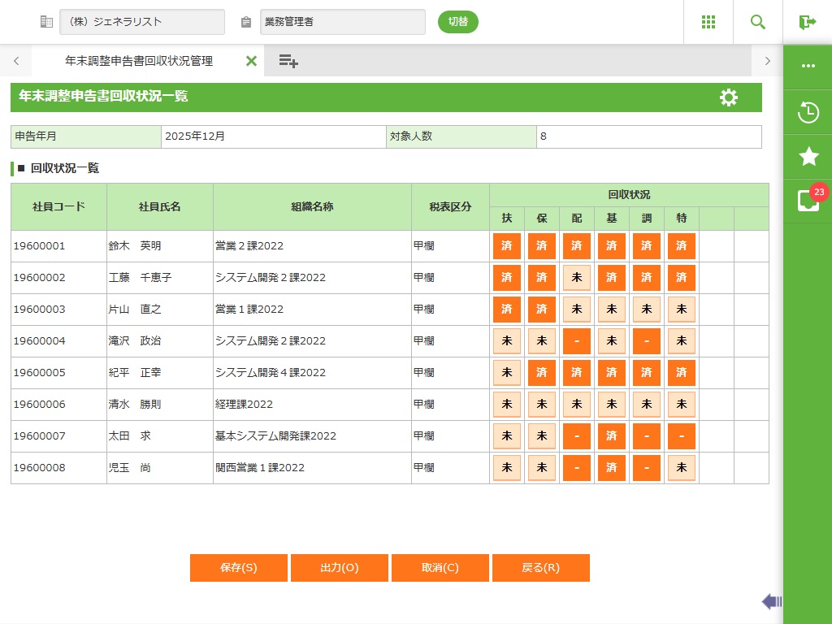Click the 出力(O) button
This screenshot has width=832, height=624.
[340, 568]
